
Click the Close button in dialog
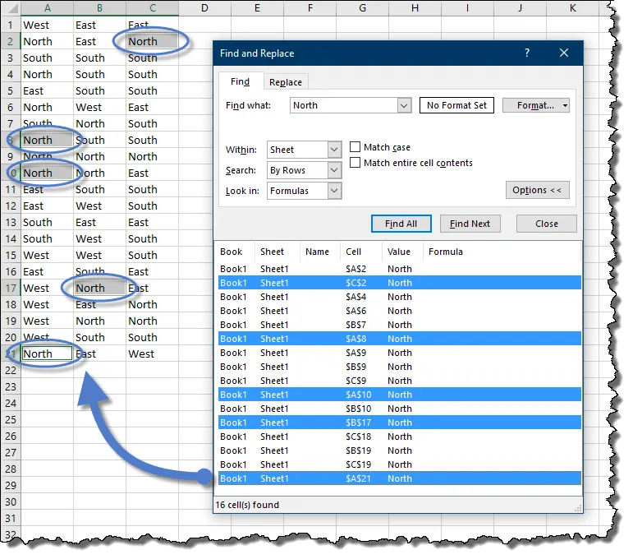click(546, 224)
